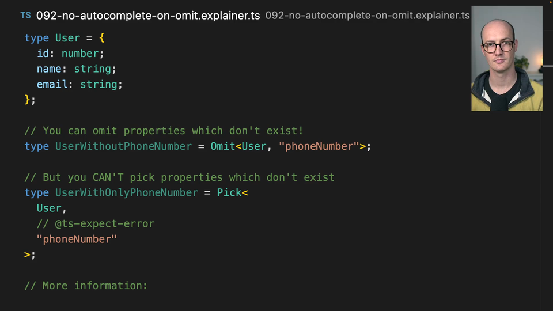This screenshot has width=553, height=311.
Task: Click the "More information:" comment line
Action: [x=86, y=286]
